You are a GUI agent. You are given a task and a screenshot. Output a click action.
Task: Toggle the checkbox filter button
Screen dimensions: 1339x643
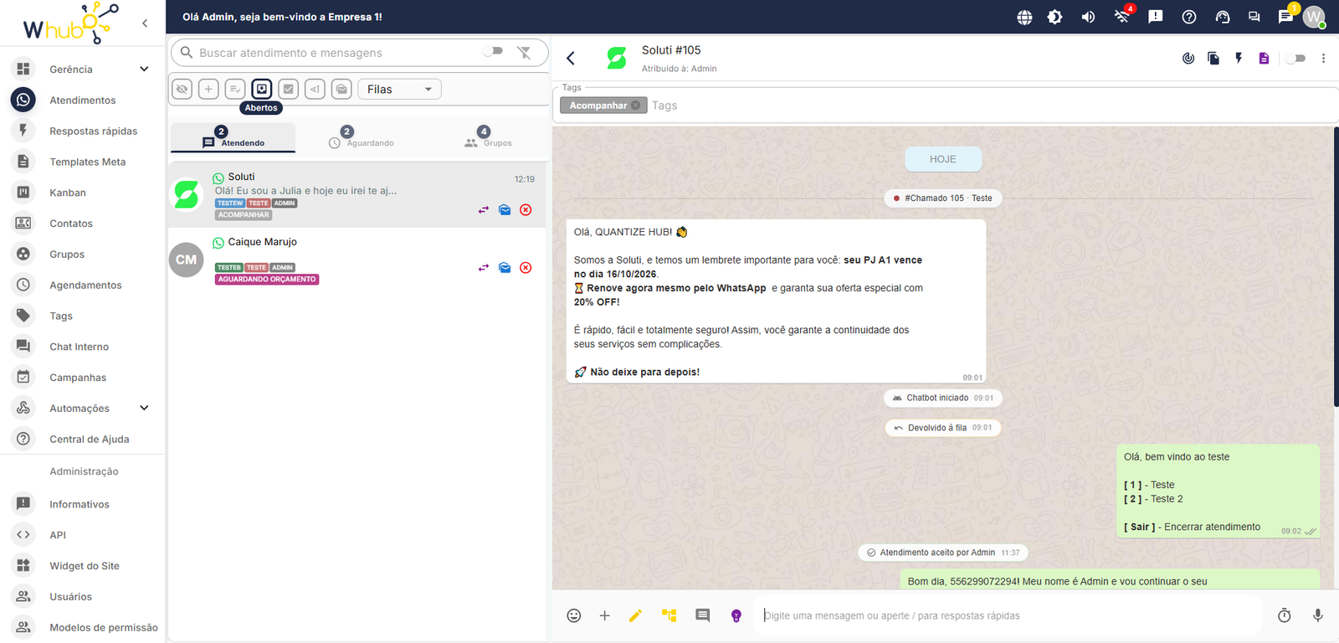click(289, 89)
